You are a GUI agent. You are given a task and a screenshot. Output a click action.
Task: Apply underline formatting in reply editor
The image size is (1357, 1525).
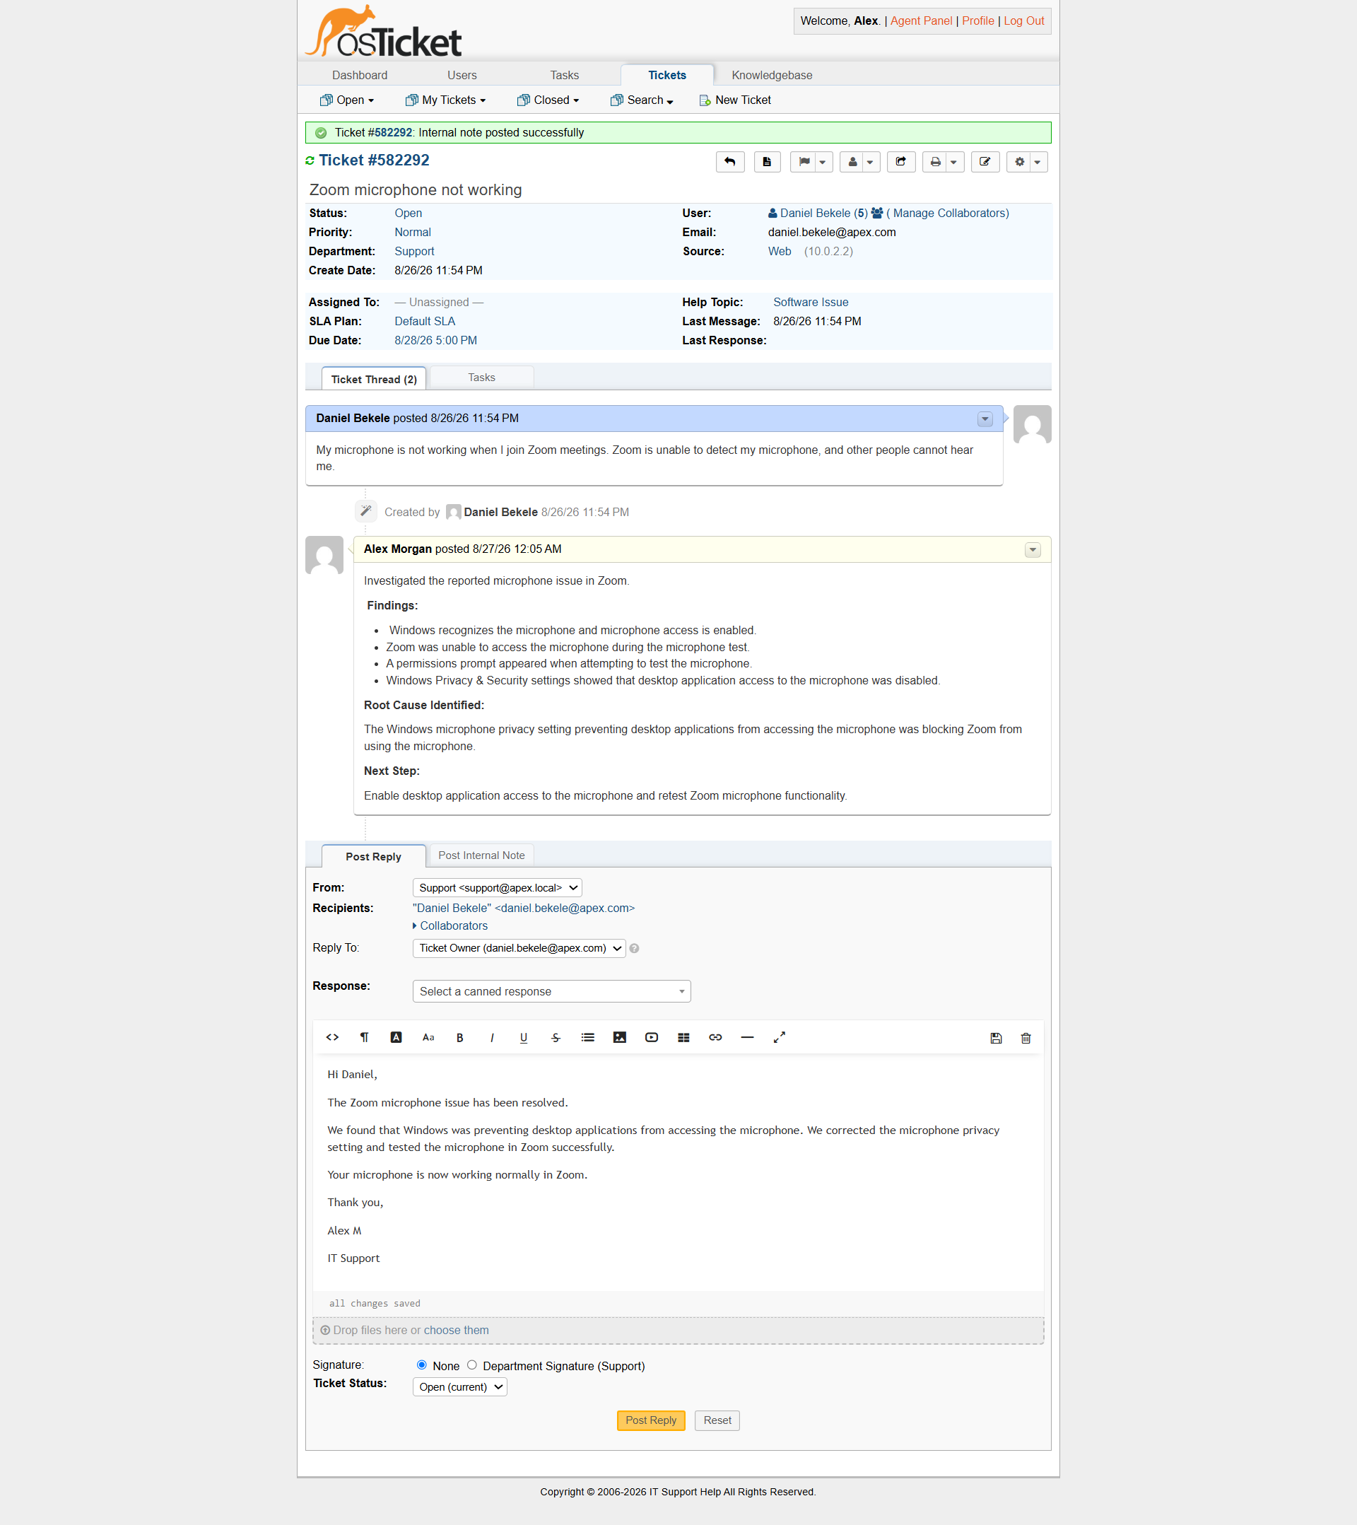524,1037
